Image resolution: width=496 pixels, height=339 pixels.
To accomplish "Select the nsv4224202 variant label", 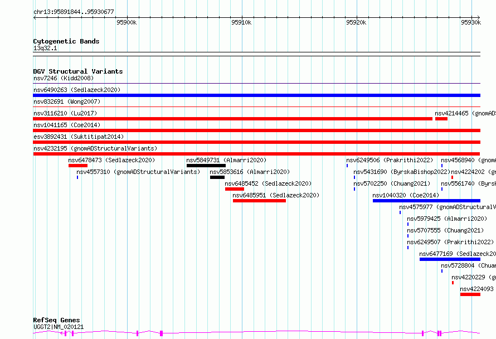I will pyautogui.click(x=473, y=172).
